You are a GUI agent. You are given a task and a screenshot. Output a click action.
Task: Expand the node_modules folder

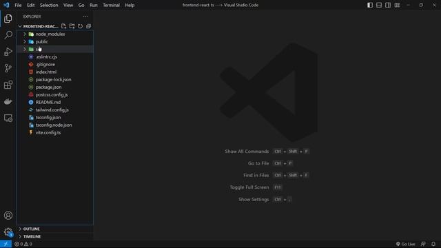coord(55,34)
